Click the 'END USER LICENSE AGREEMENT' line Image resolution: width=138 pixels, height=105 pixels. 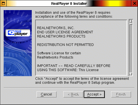tap(65, 32)
